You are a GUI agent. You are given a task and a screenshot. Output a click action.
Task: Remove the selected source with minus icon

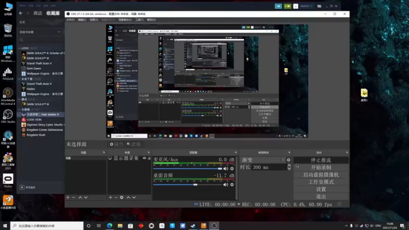116,197
